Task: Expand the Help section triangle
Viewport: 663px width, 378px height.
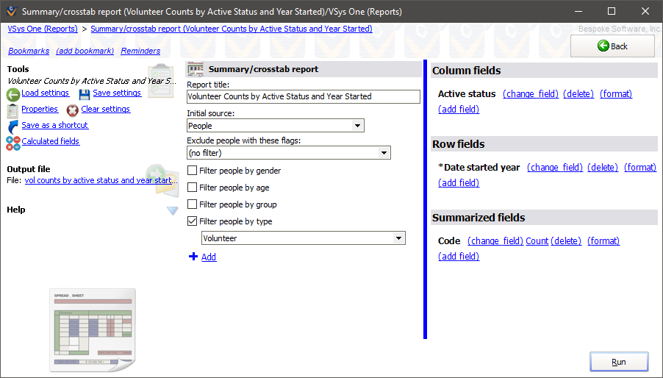Action: (x=173, y=210)
